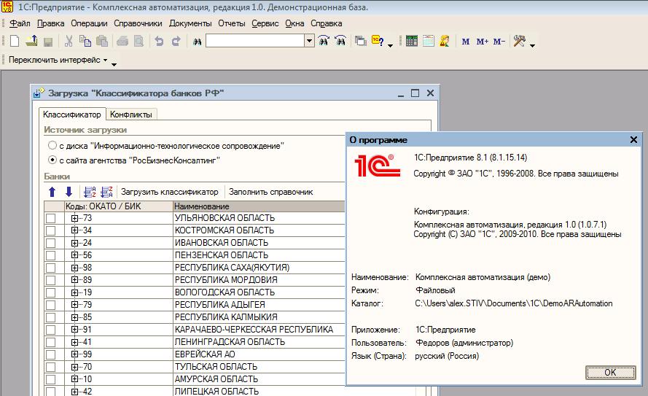648x396 pixels.
Task: Move bank row up with blue up arrow
Action: 52,192
